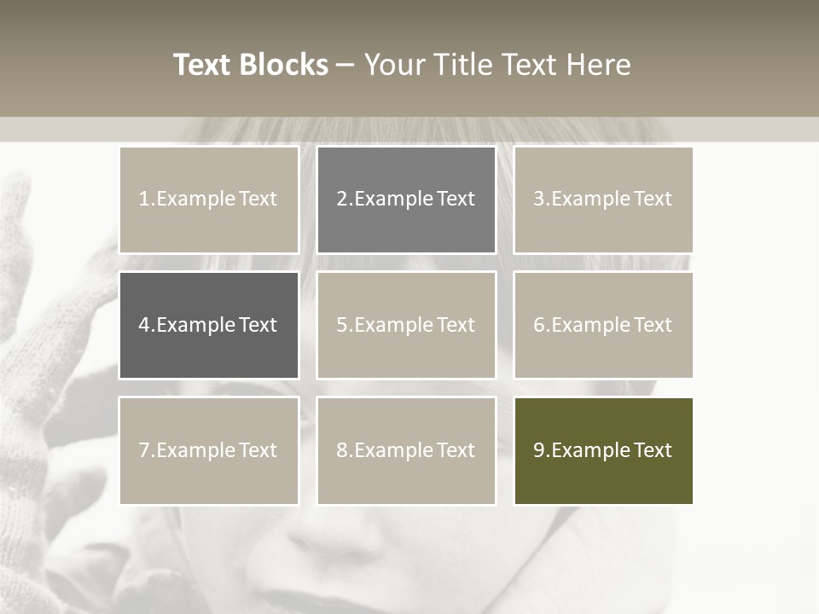Click the dash in the slide title
This screenshot has width=819, height=614.
coord(346,65)
